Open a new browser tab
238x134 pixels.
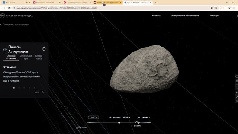[x=155, y=3]
